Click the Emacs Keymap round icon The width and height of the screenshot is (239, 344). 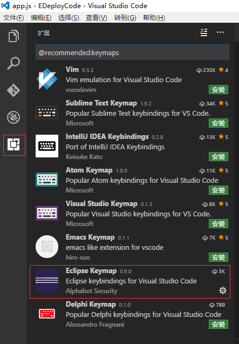47,247
